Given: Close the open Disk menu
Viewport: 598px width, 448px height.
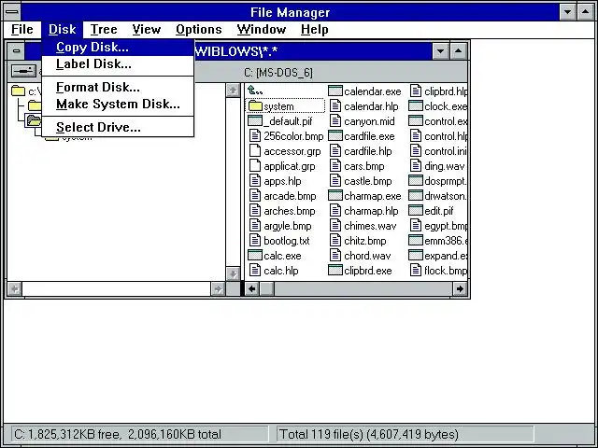Looking at the screenshot, I should tap(63, 29).
